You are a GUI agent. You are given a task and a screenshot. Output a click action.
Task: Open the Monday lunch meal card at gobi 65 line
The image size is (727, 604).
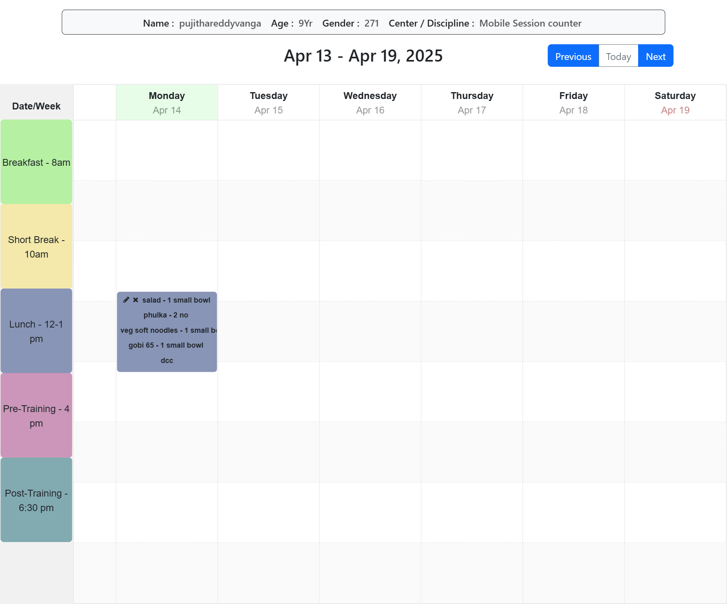coord(166,345)
